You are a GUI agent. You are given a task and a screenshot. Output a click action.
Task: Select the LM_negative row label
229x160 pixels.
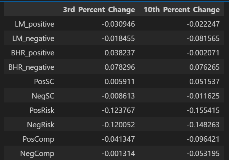pos(33,38)
